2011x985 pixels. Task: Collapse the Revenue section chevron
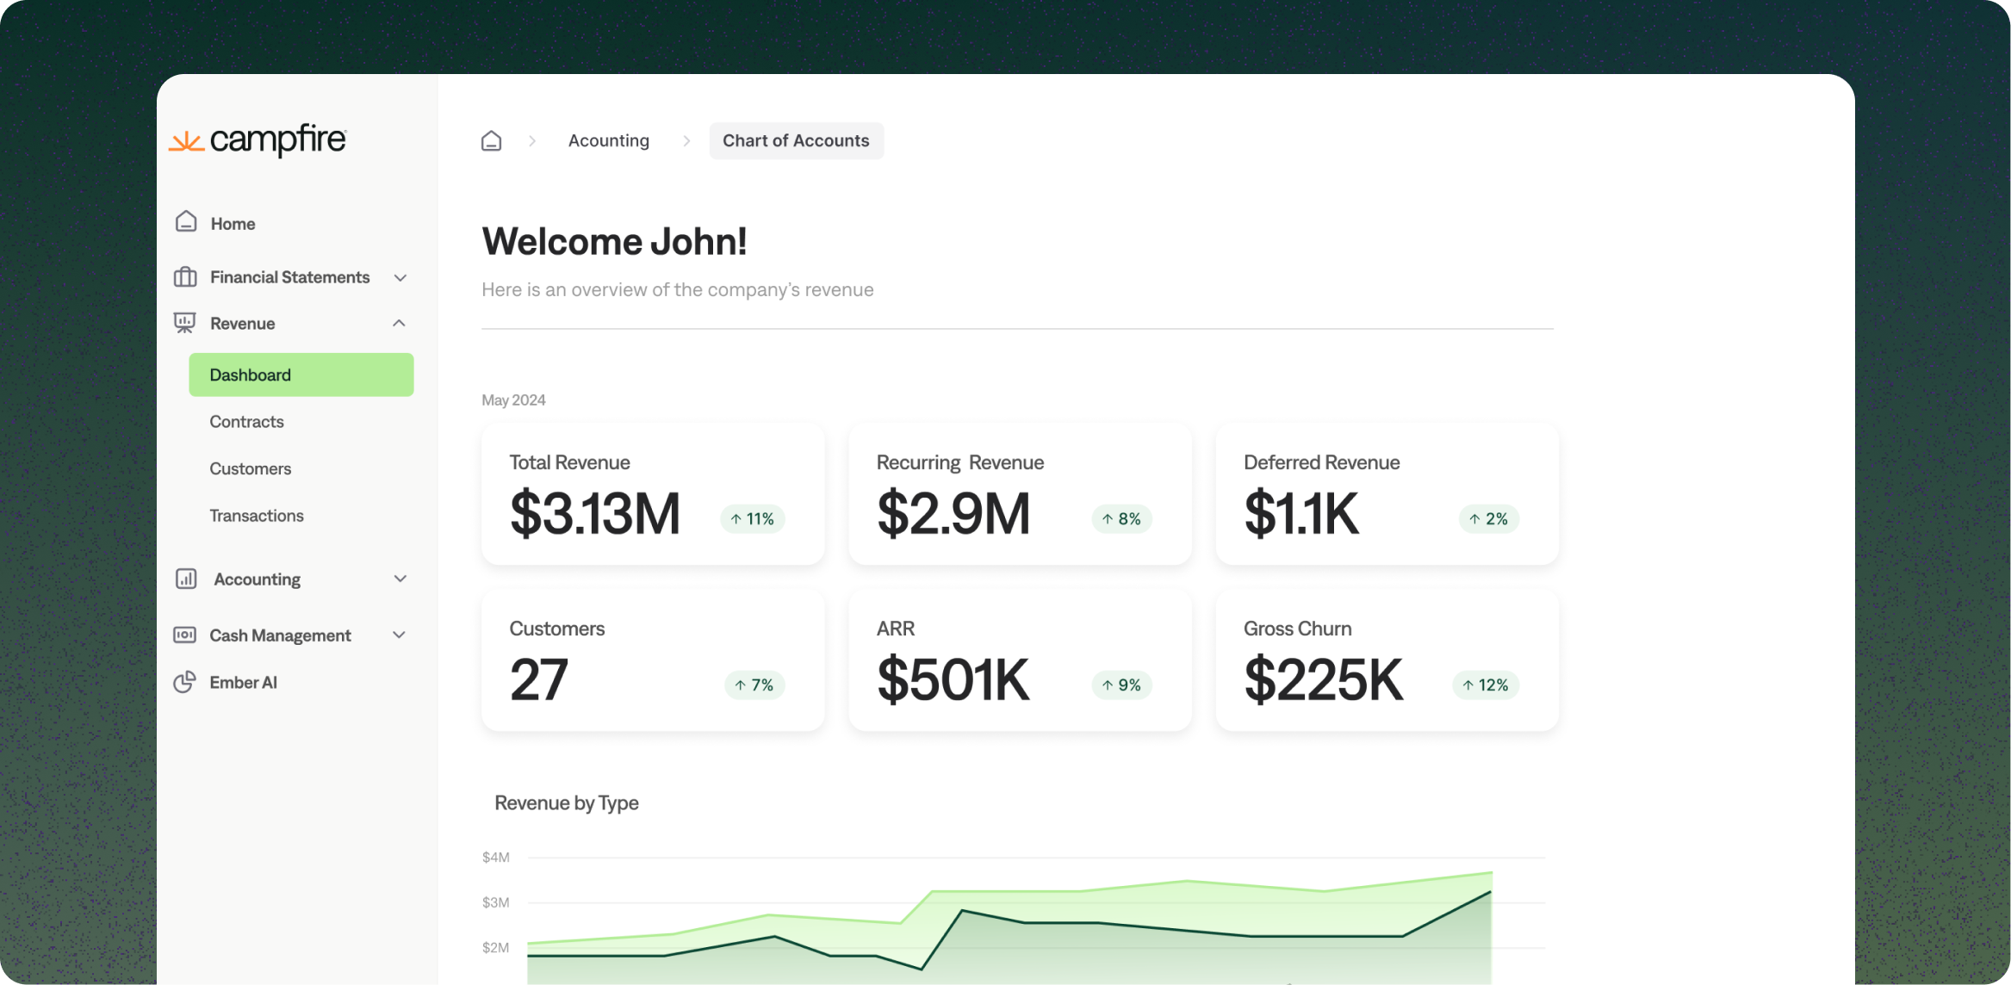pos(399,323)
